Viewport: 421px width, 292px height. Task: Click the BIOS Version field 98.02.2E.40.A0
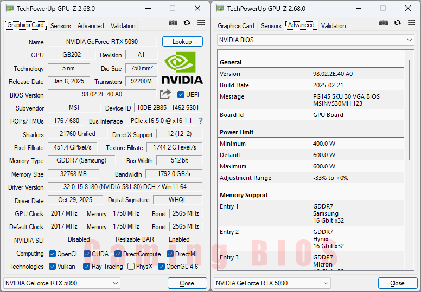[102, 94]
